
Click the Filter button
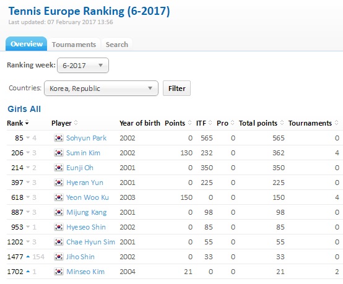176,88
